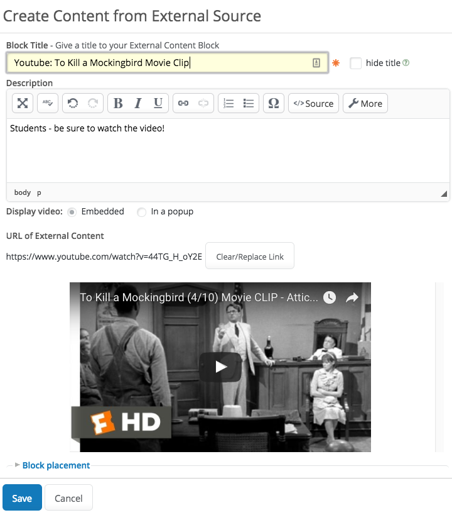Select the body element path
The image size is (452, 515).
23,192
